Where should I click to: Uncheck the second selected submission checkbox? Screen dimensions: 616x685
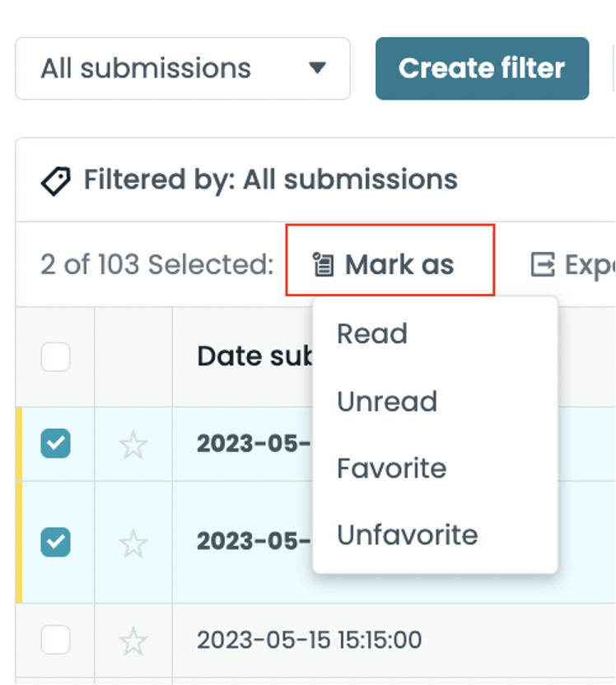coord(55,542)
